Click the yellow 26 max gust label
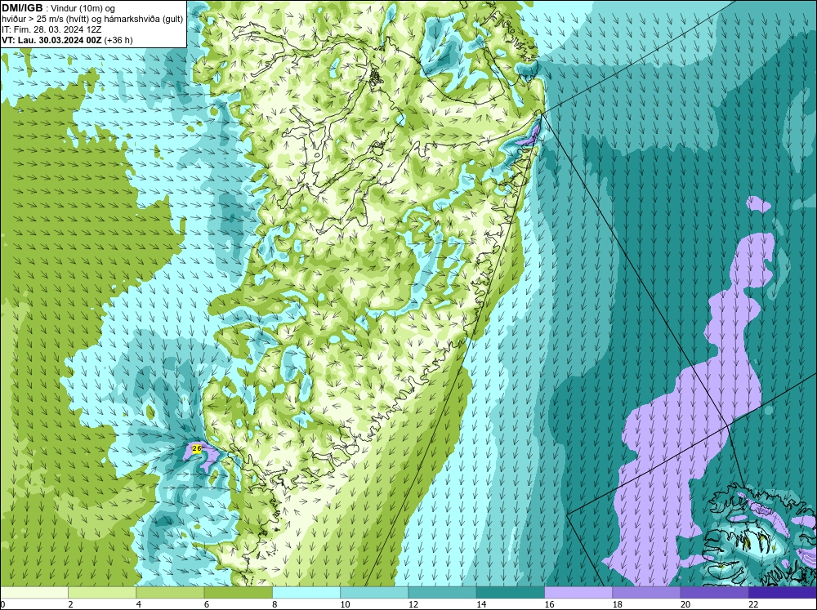The width and height of the screenshot is (817, 610). click(x=196, y=448)
